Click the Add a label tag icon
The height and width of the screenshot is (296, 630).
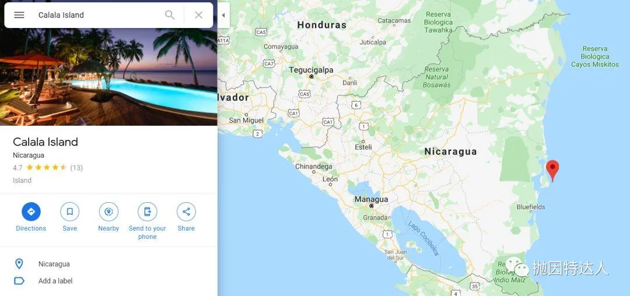pyautogui.click(x=19, y=281)
